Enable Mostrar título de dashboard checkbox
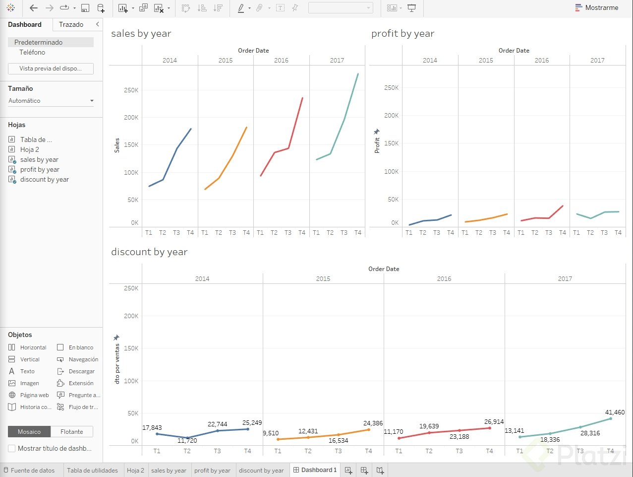Image resolution: width=633 pixels, height=477 pixels. click(x=12, y=448)
